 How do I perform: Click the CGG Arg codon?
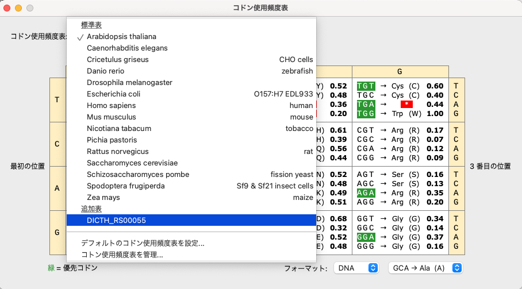click(366, 158)
